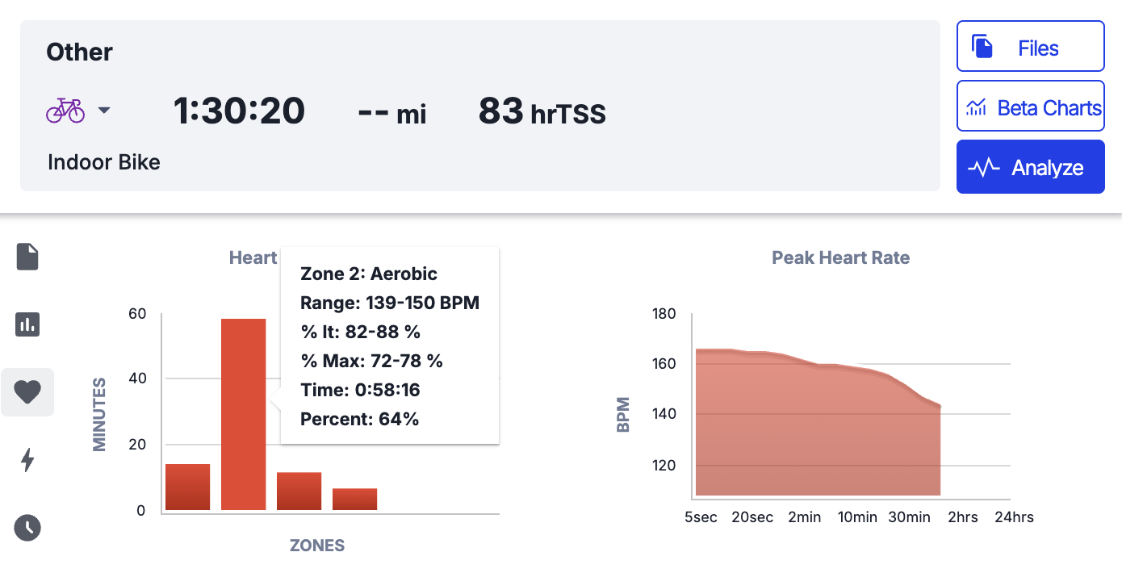
Task: Open the summary document icon in sidebar
Action: [x=27, y=257]
